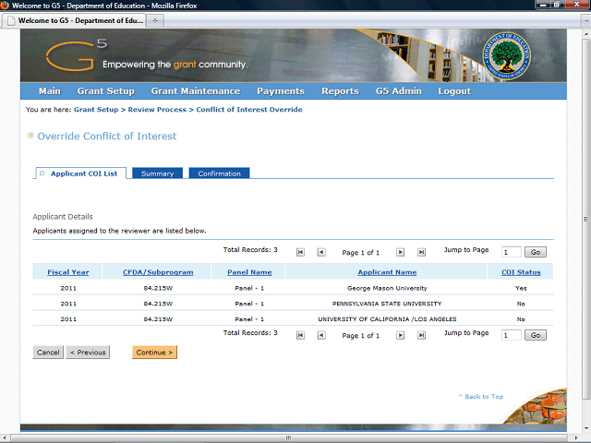This screenshot has height=443, width=591.
Task: Open the Payments menu
Action: tap(281, 91)
